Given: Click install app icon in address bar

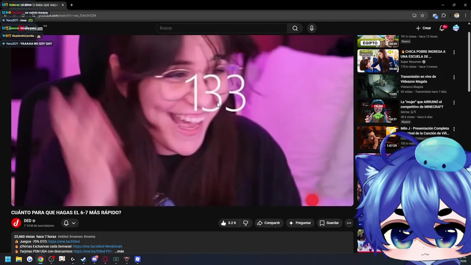Looking at the screenshot, I should (414, 15).
